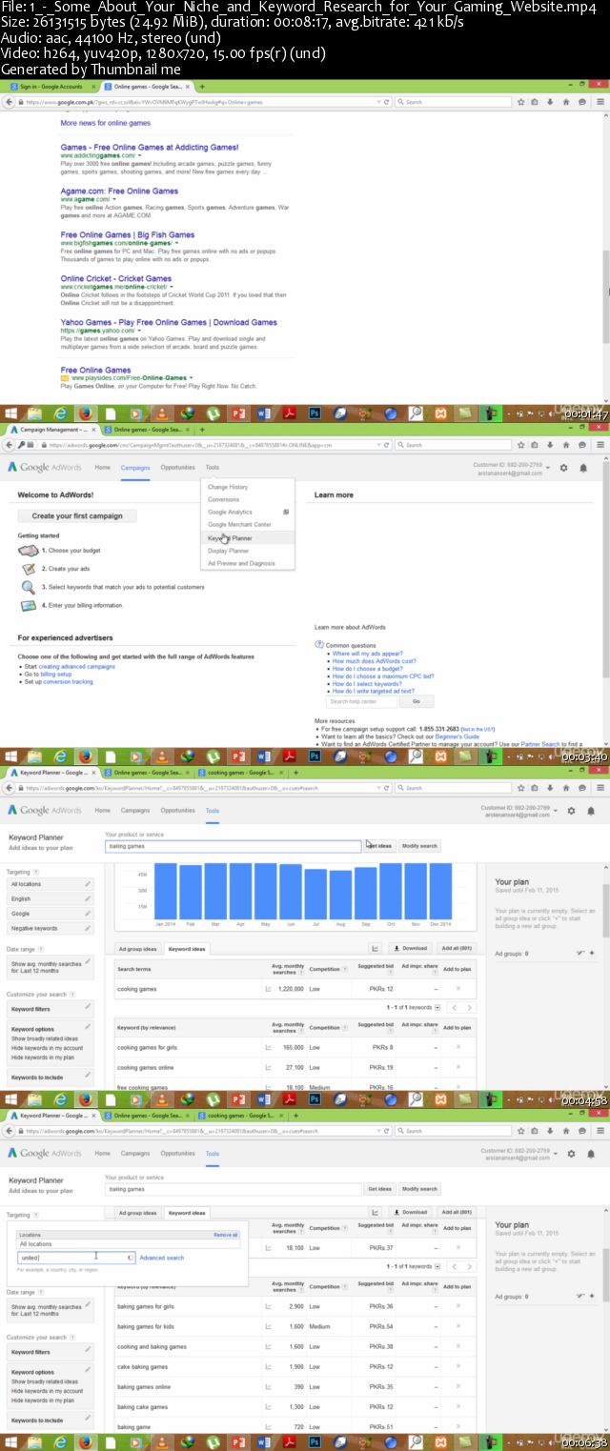Add baking games for kids to plan

(457, 1326)
